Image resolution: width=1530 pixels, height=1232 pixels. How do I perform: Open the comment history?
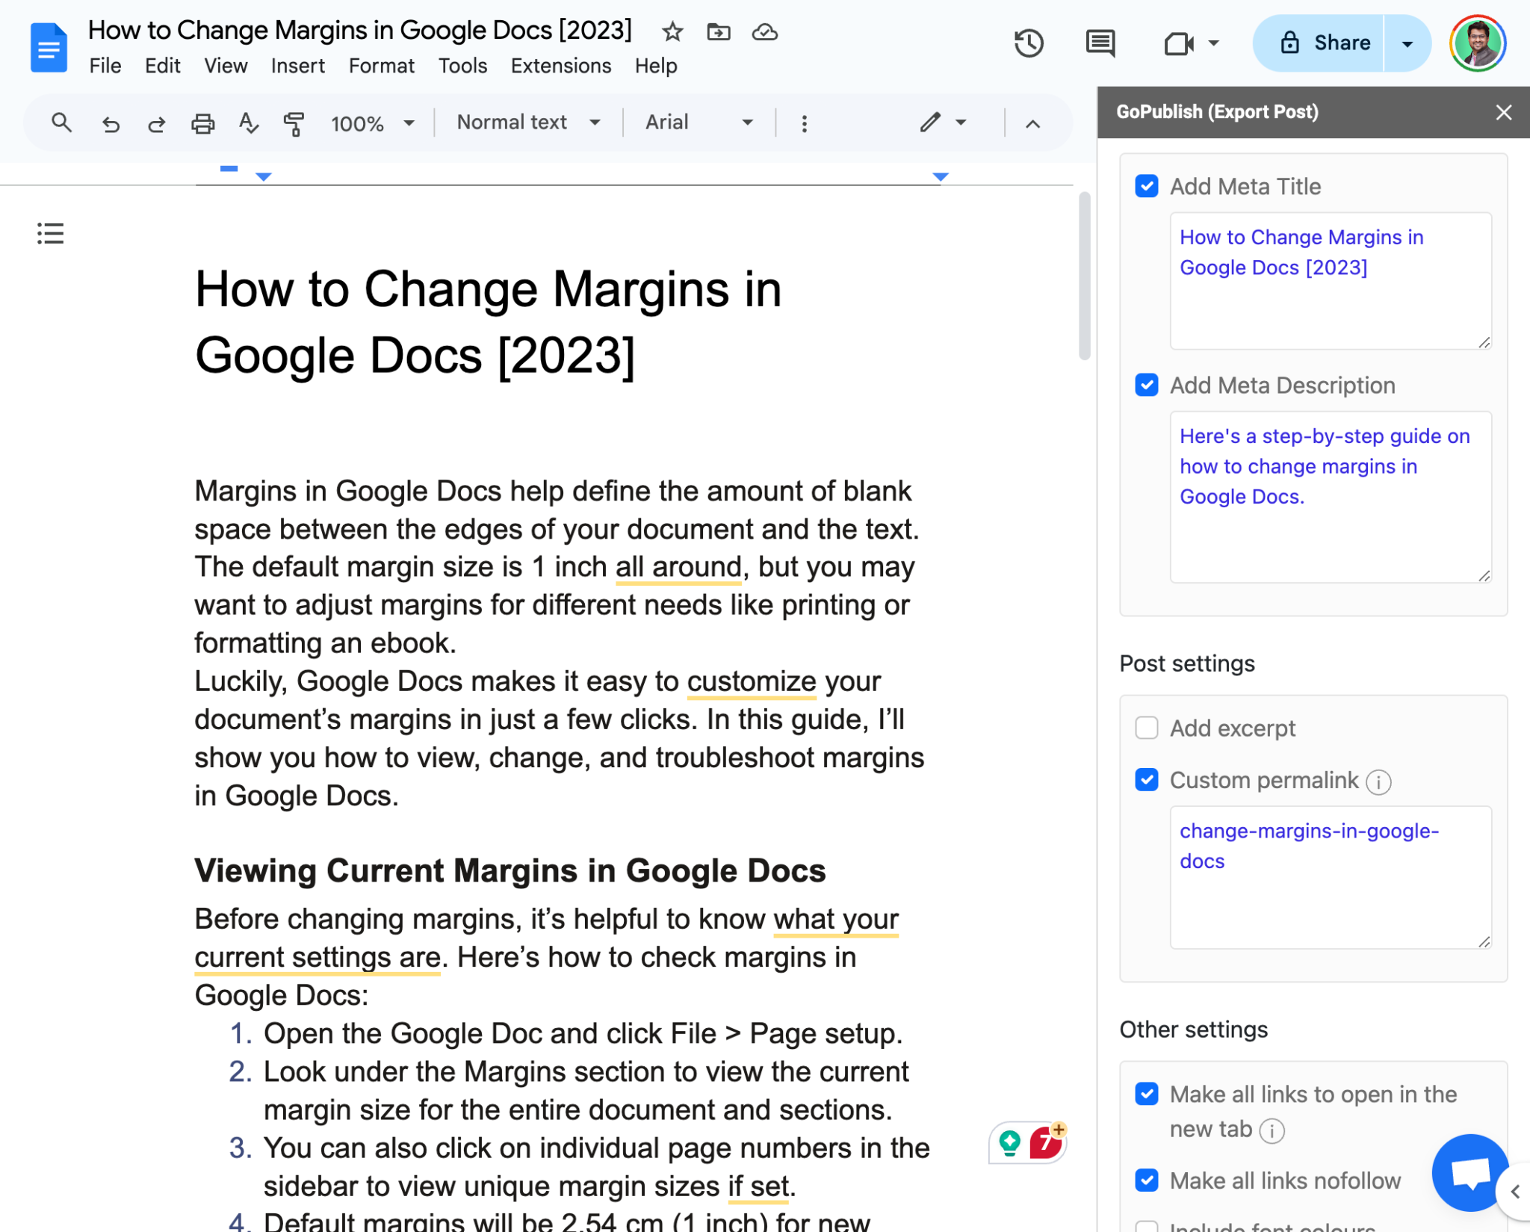1100,43
